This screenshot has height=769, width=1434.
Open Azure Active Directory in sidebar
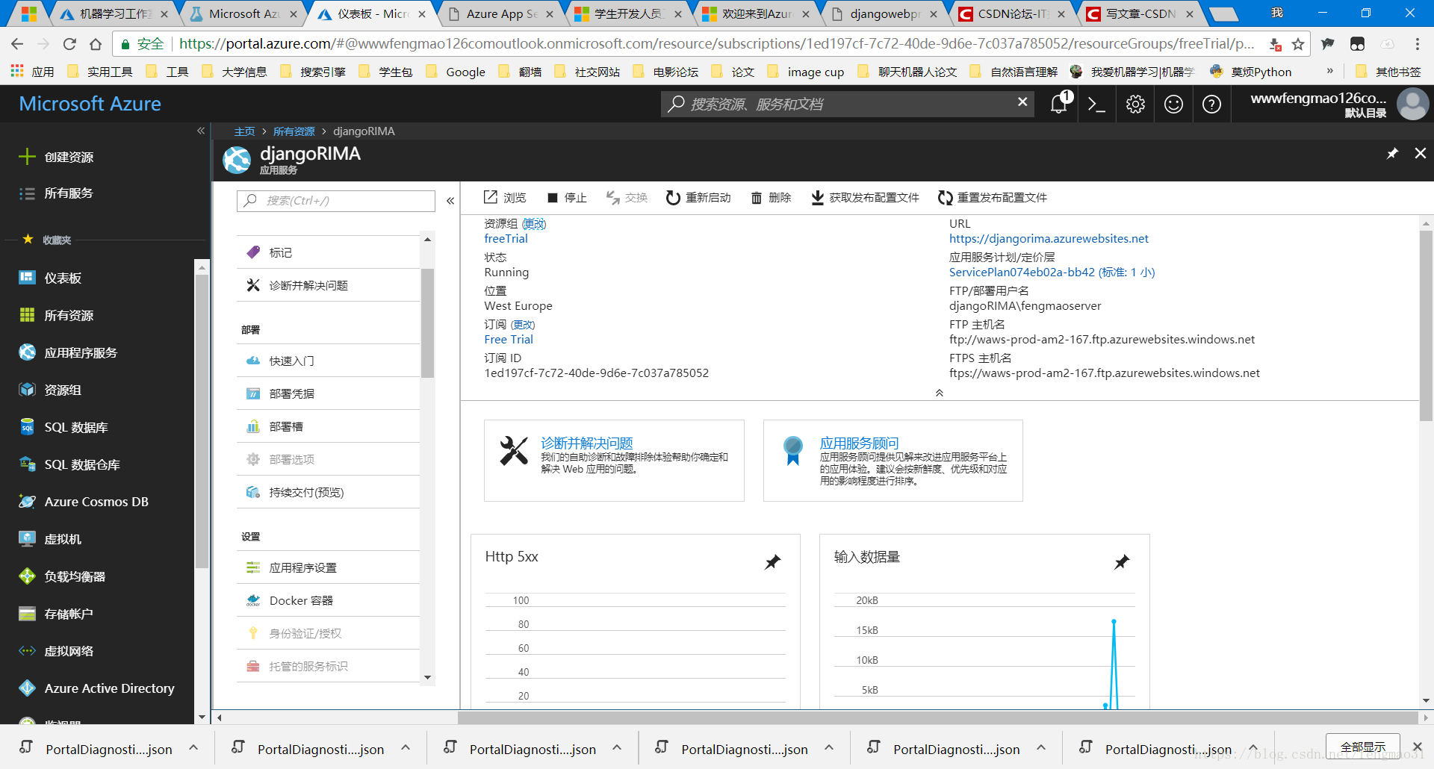pyautogui.click(x=97, y=688)
